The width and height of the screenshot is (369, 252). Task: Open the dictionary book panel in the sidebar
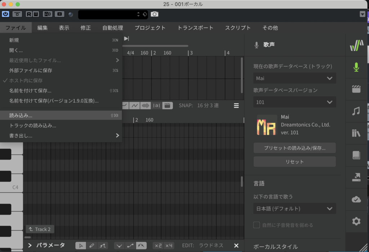coord(356,155)
